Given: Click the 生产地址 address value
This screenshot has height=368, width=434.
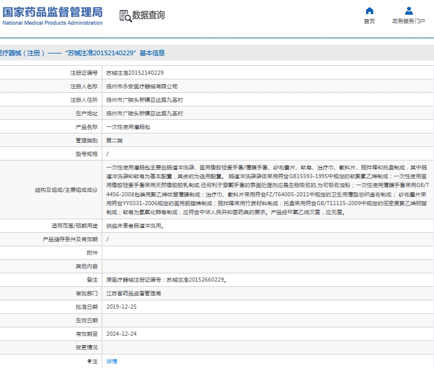Looking at the screenshot, I should point(145,113).
